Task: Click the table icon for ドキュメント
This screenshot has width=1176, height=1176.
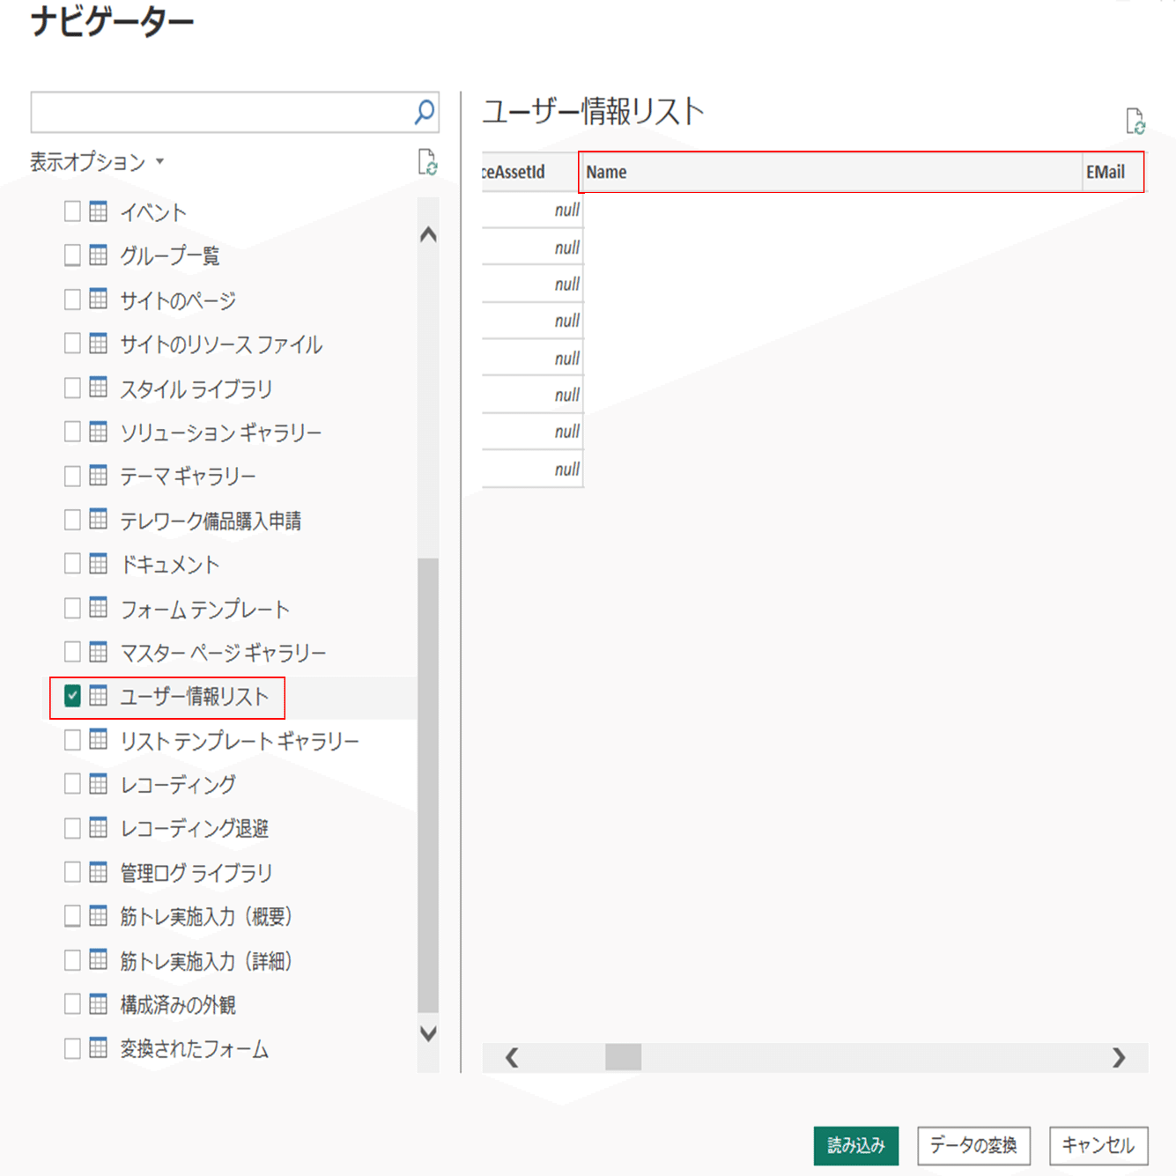Action: [99, 564]
